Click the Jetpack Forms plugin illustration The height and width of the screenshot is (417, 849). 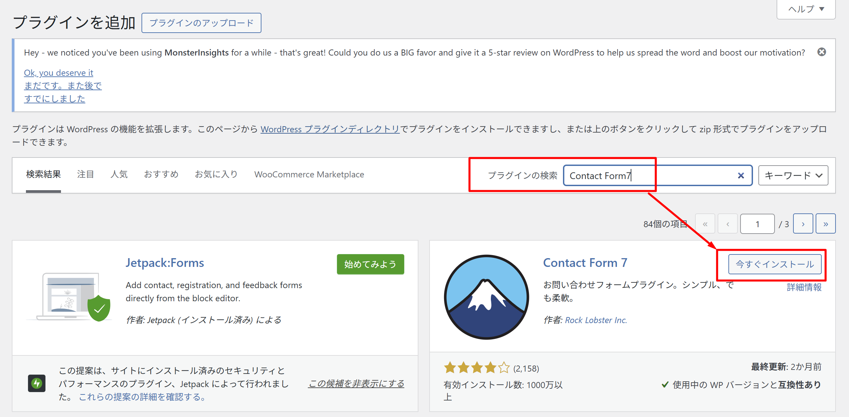point(69,297)
